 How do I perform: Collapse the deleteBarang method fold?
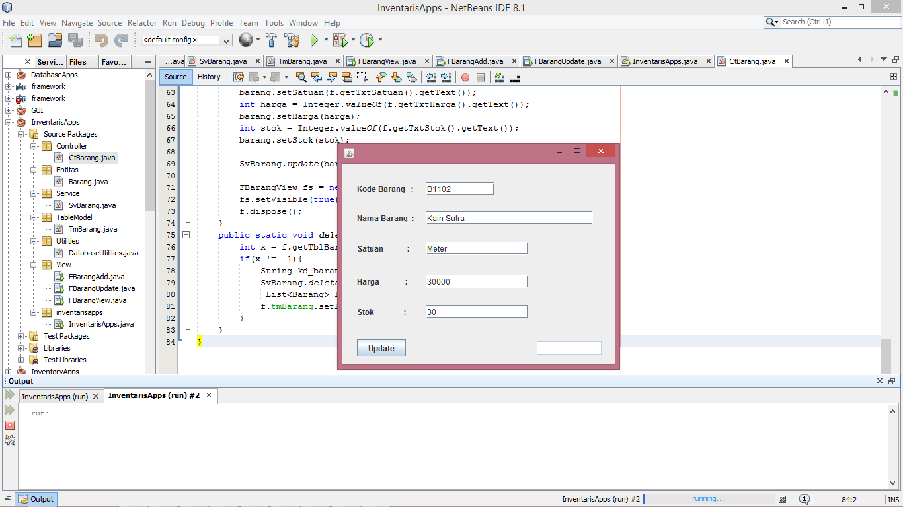click(x=187, y=235)
